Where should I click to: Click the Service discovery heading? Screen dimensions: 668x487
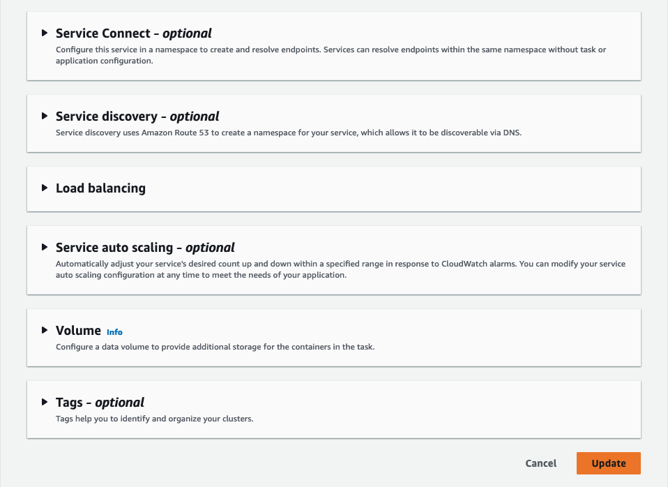tap(137, 116)
